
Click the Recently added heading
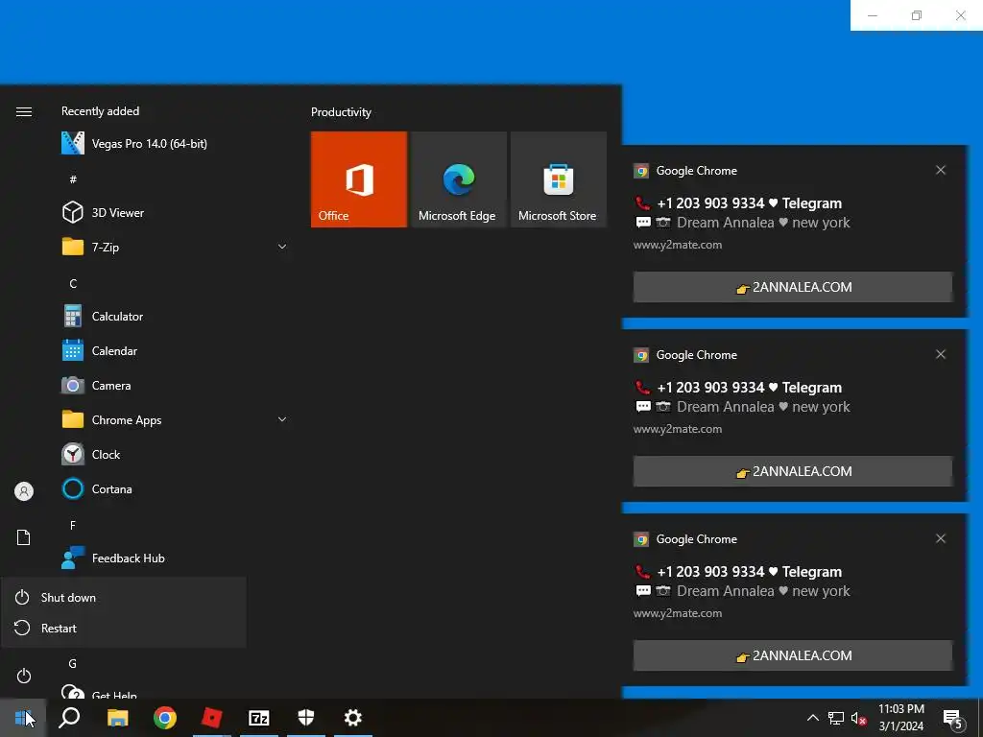[100, 111]
